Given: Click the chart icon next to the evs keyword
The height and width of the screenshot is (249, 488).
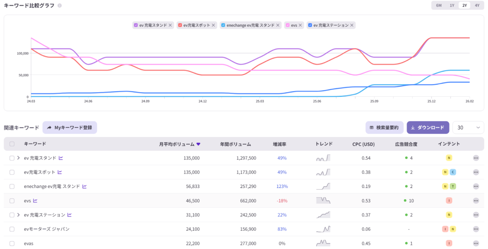Looking at the screenshot, I should 35,201.
